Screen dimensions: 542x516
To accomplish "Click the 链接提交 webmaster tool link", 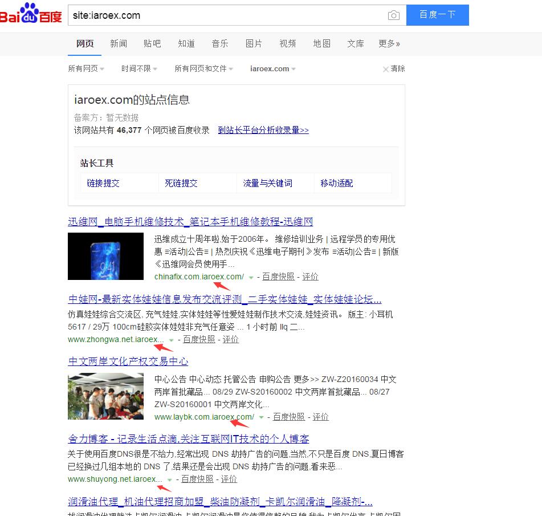I will click(x=103, y=183).
